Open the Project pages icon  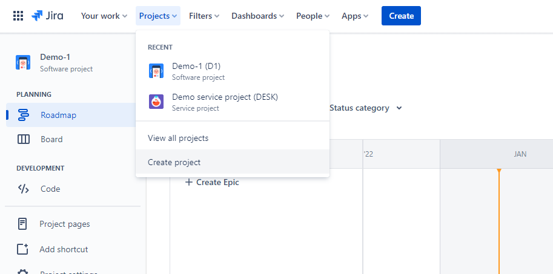(23, 224)
